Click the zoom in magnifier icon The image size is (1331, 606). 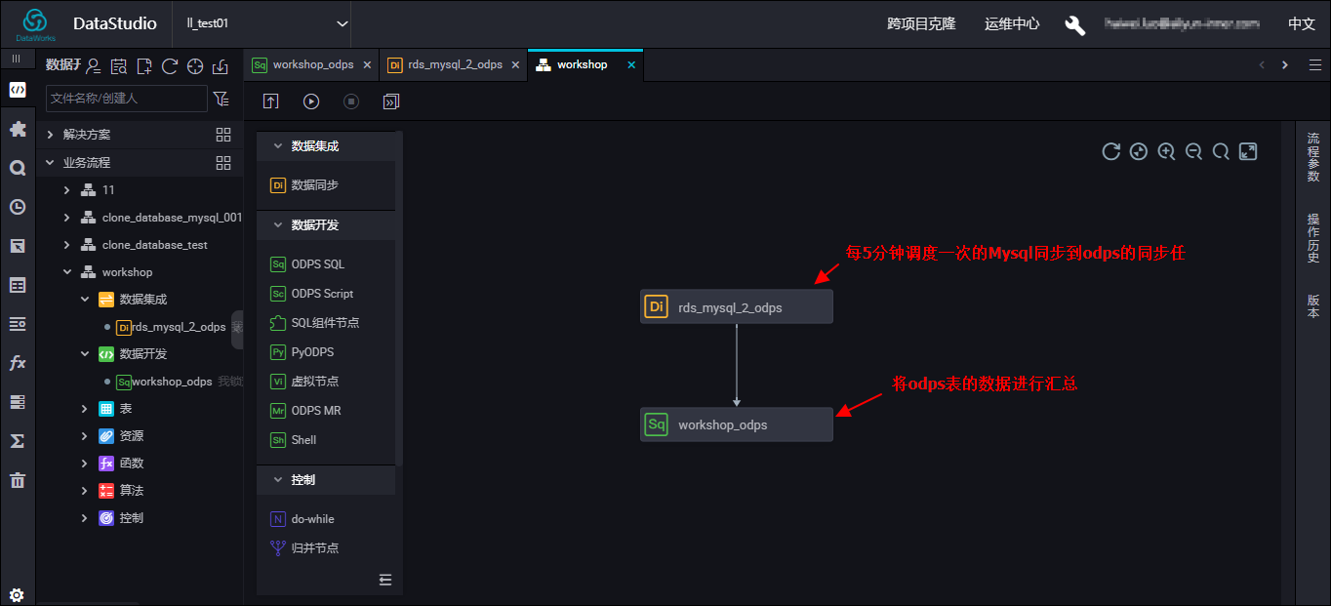pos(1166,151)
